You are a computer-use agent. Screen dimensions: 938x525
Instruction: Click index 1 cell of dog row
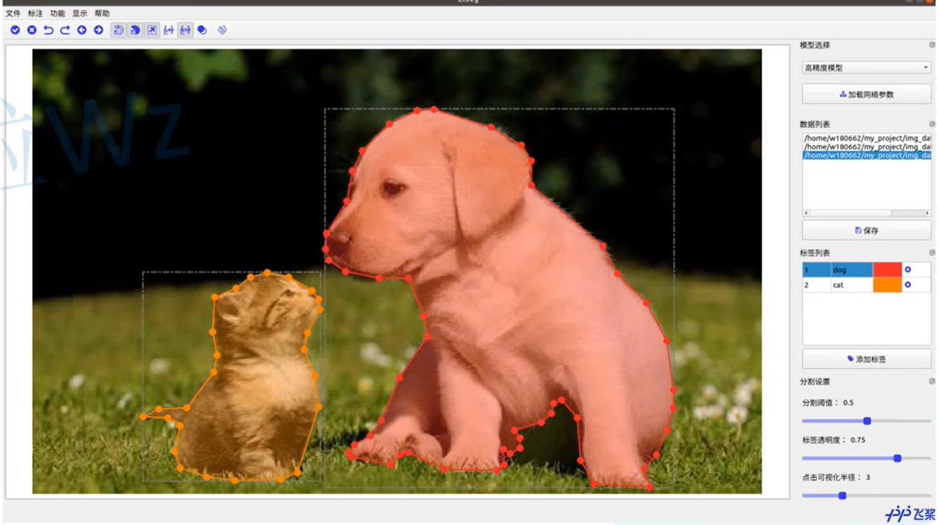816,270
